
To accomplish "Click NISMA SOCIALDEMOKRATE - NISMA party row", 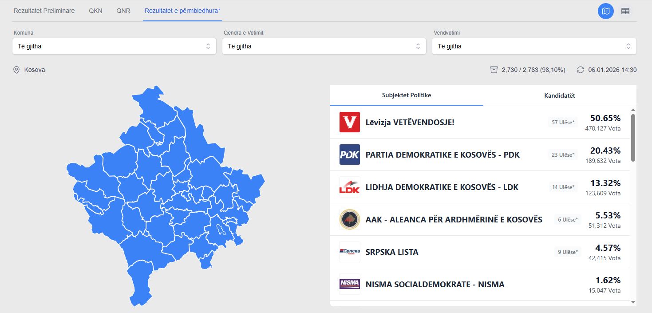I will (x=435, y=285).
